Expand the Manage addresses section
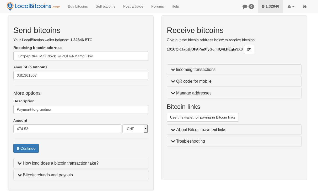The height and width of the screenshot is (196, 318). (234, 93)
